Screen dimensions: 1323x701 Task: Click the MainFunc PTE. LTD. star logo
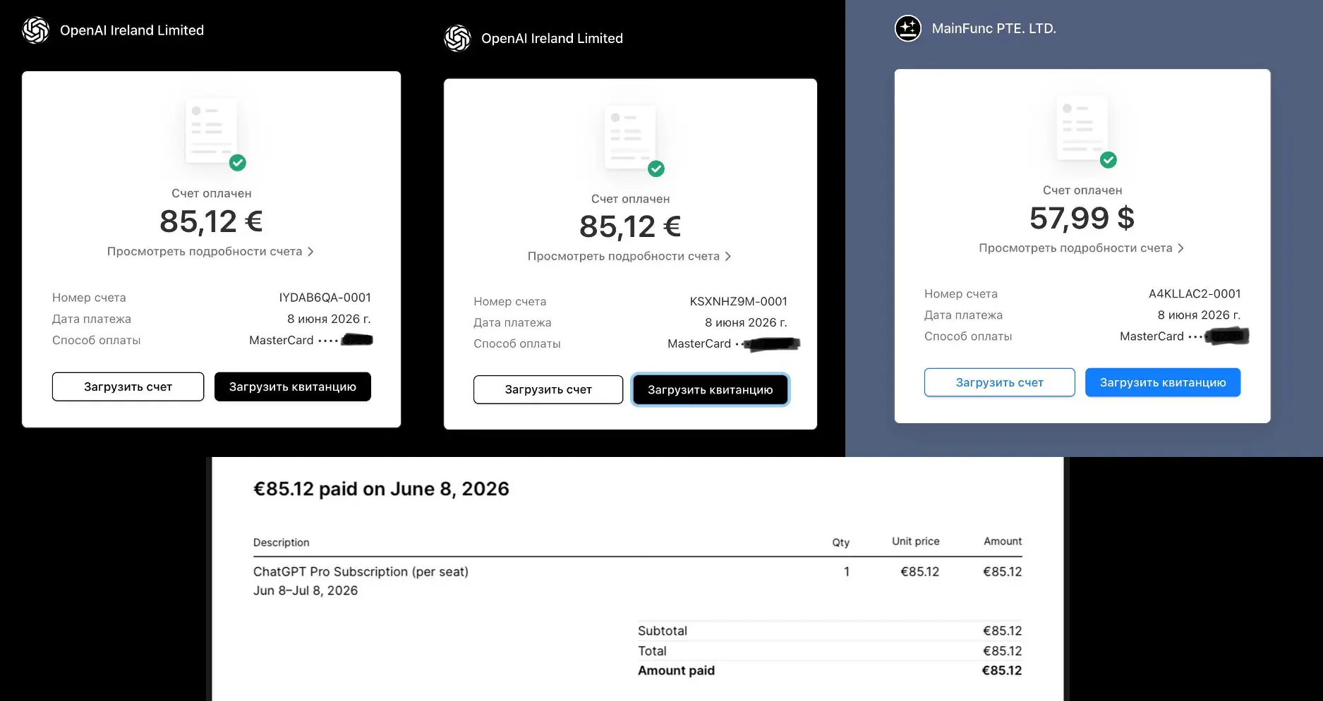pyautogui.click(x=908, y=28)
